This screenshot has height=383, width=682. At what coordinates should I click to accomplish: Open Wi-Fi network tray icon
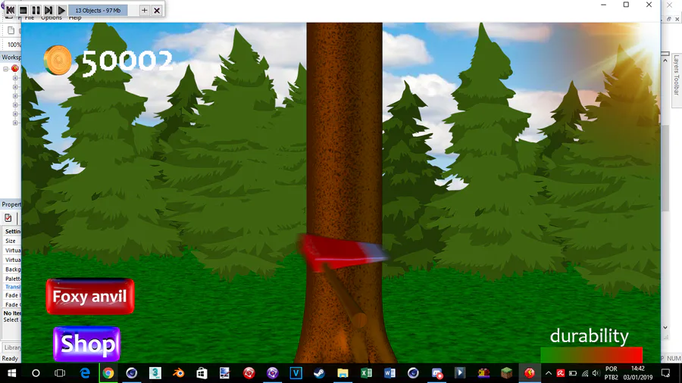pos(585,373)
